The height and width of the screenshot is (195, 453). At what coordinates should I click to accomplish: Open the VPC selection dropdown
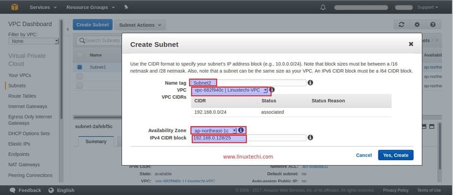[229, 90]
